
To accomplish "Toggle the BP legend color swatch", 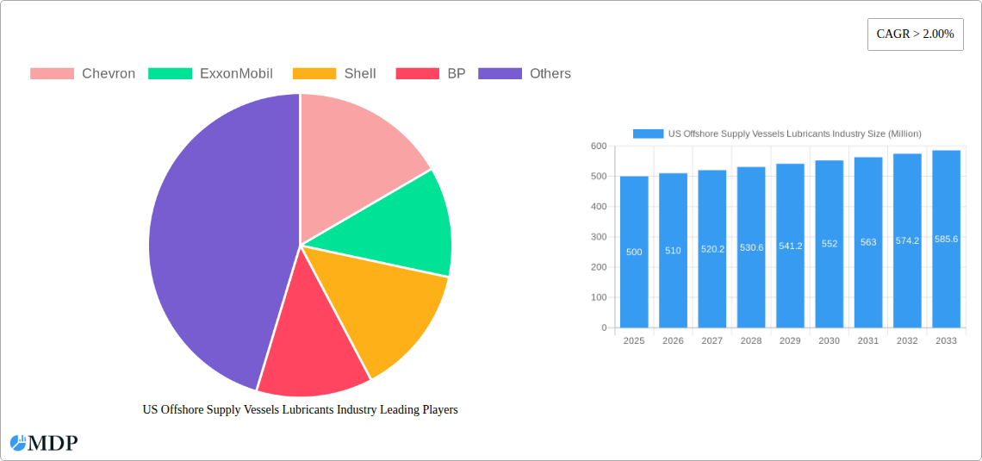I will (418, 73).
